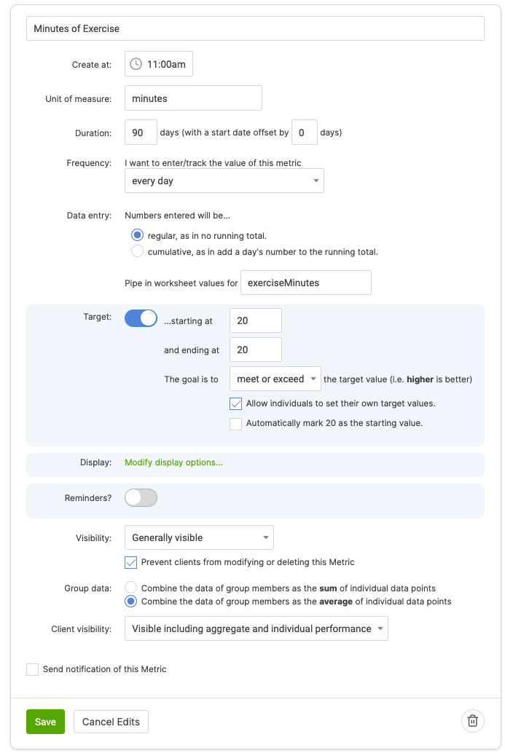Check Send notification of this Metric

coord(33,669)
